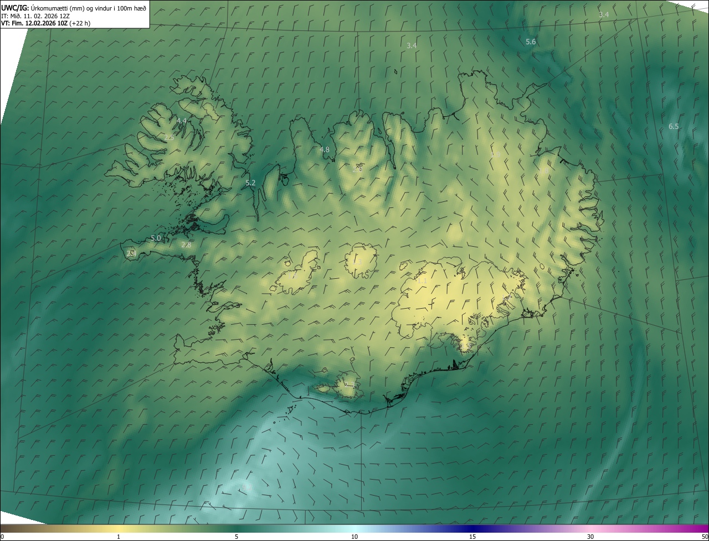Select the 4.4 value in the Westfjords
The image size is (709, 541).
point(182,121)
